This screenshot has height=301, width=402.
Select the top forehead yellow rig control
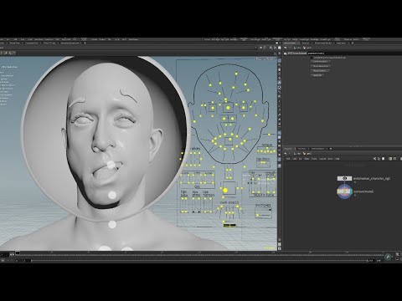(x=236, y=74)
